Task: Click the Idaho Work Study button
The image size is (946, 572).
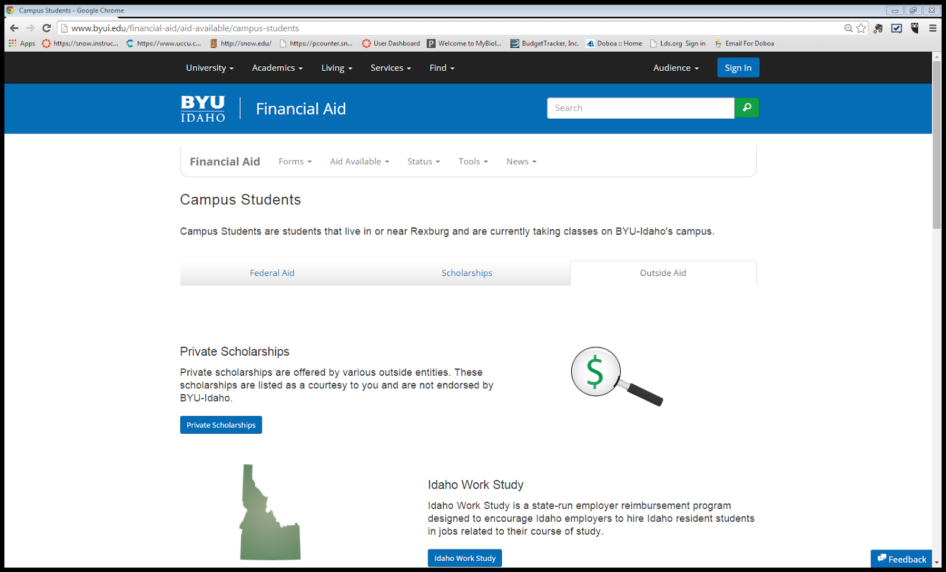Action: [465, 558]
